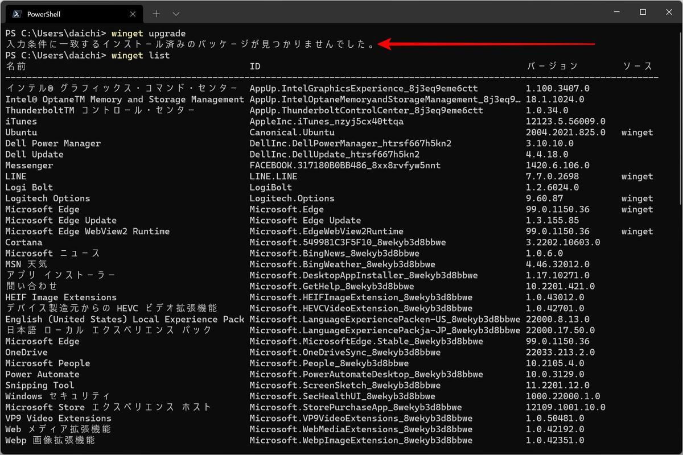
Task: Click the バージョン column header
Action: tap(552, 67)
